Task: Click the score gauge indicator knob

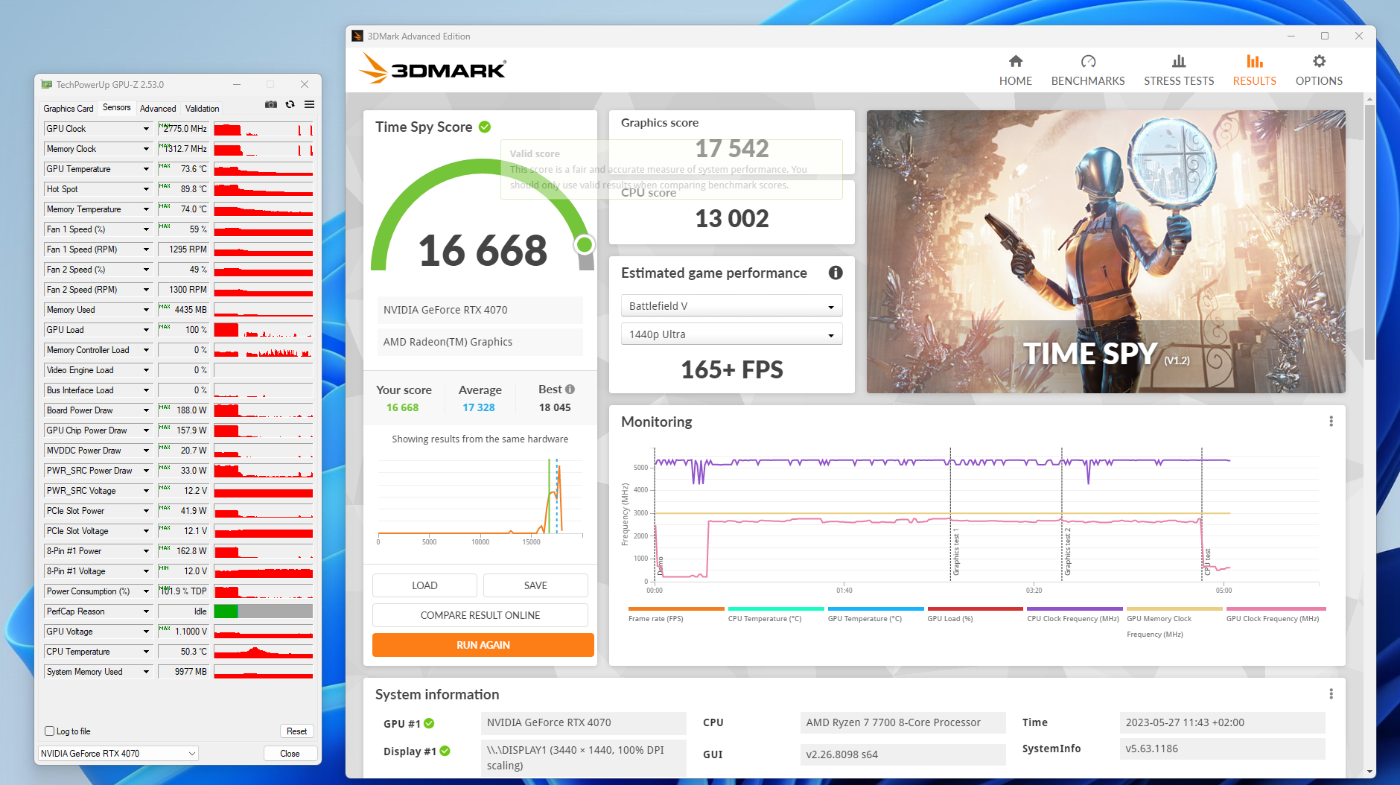Action: [x=585, y=244]
